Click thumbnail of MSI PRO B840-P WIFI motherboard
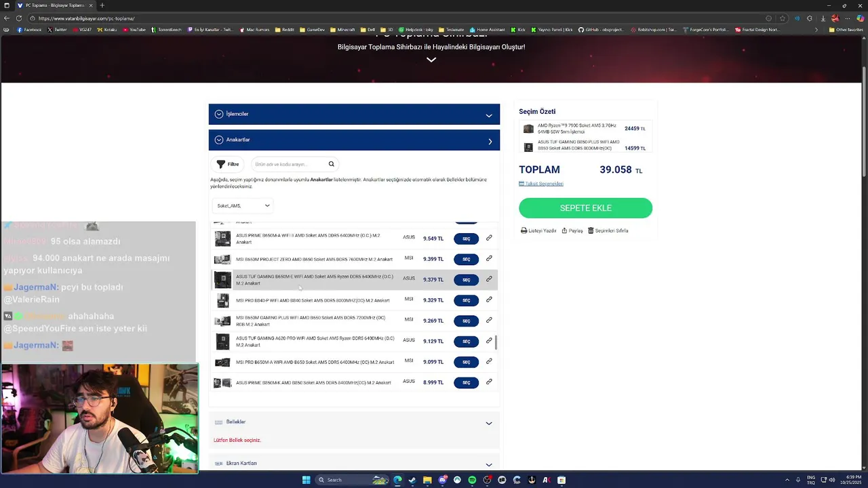The width and height of the screenshot is (868, 488). [222, 300]
